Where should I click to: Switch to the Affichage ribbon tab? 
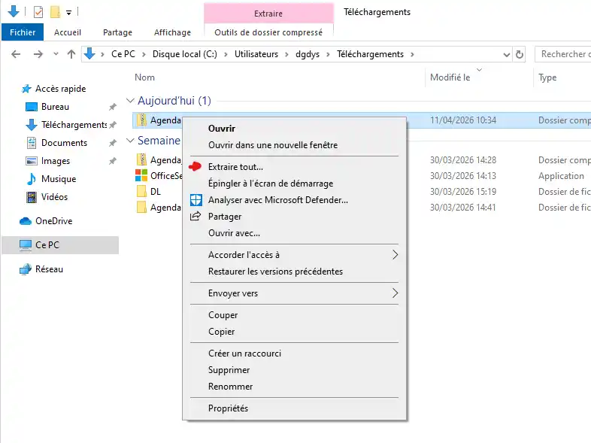[x=171, y=32]
